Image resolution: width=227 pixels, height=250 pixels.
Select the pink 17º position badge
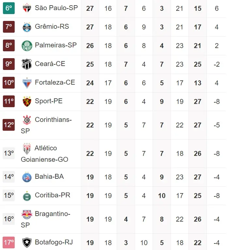tap(9, 242)
